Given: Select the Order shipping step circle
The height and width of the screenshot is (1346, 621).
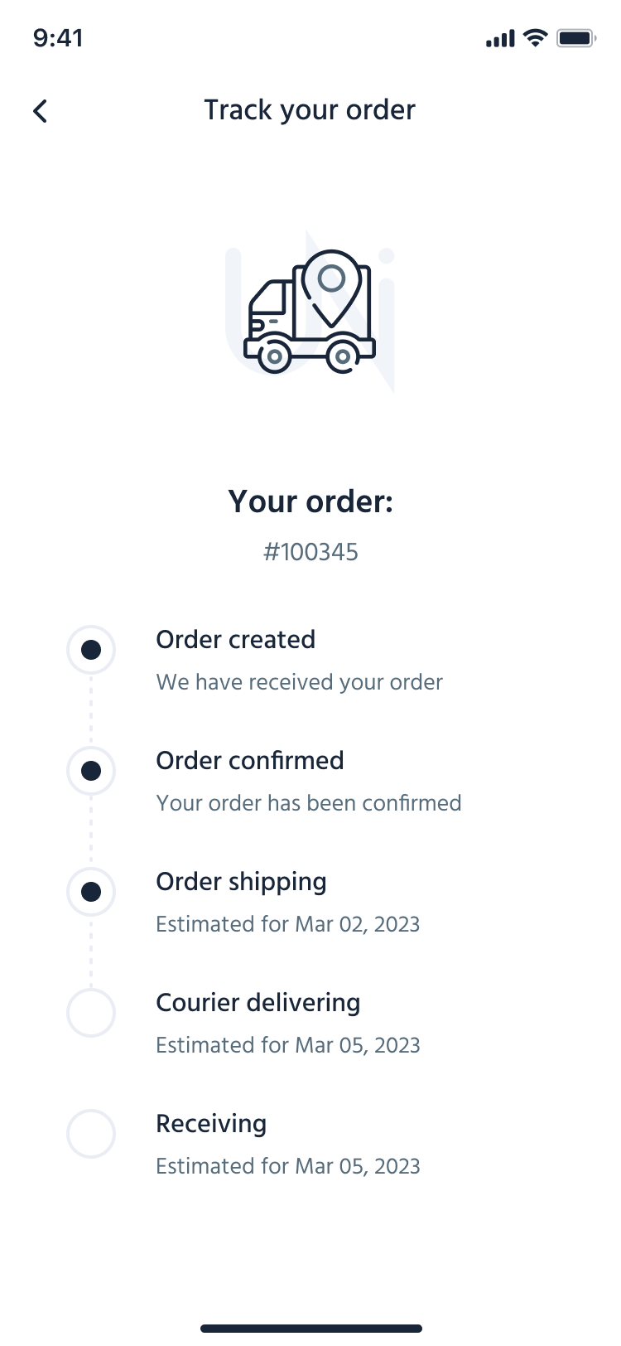Looking at the screenshot, I should coord(91,892).
